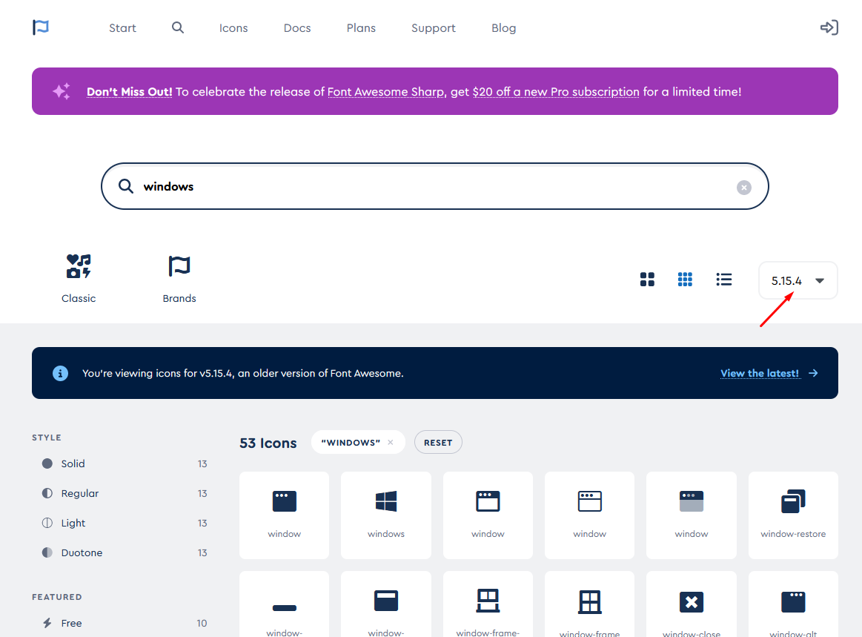Click the sign-in arrow icon

(x=829, y=27)
